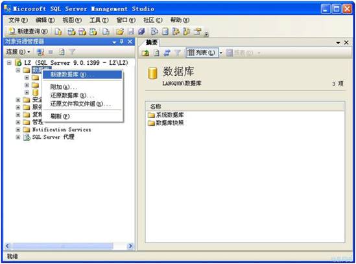
Task: Open the main toolbar overflow options arrow
Action: click(206, 34)
